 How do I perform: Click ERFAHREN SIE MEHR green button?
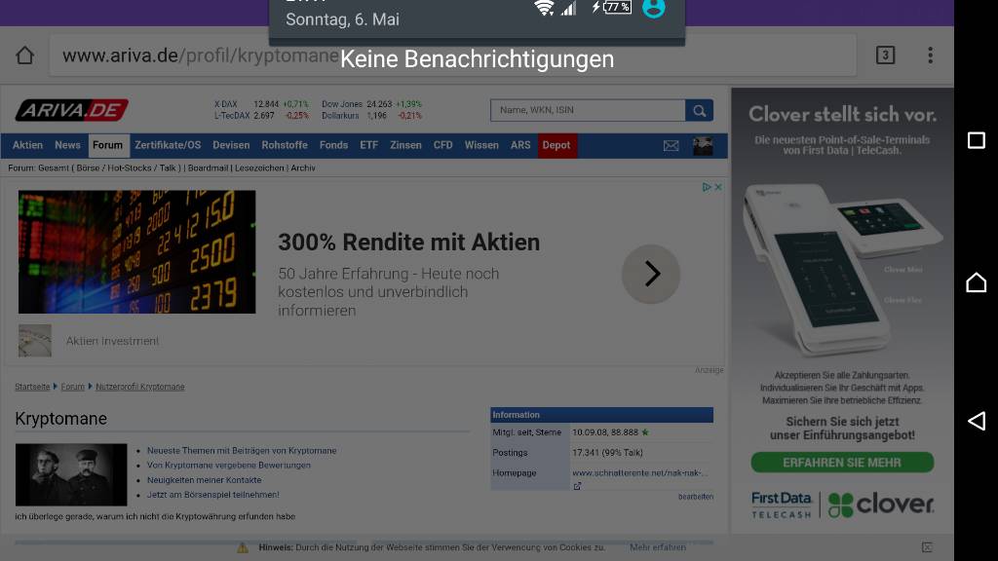pos(842,463)
